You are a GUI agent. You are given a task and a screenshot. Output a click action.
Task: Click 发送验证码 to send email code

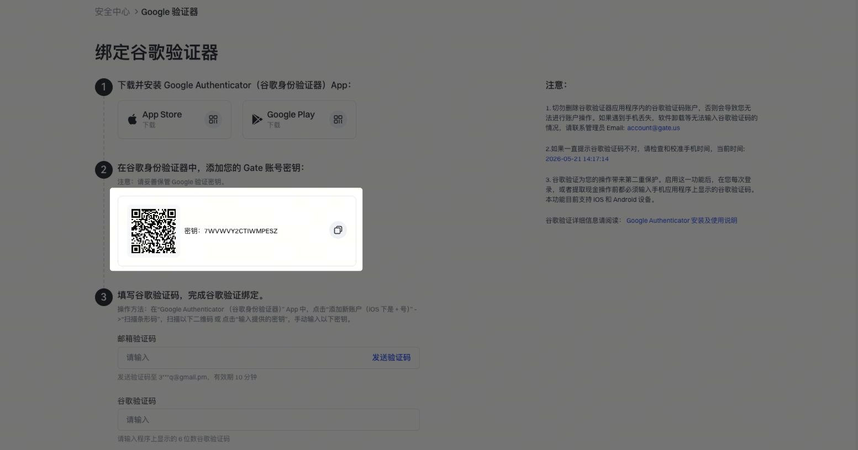click(x=391, y=357)
